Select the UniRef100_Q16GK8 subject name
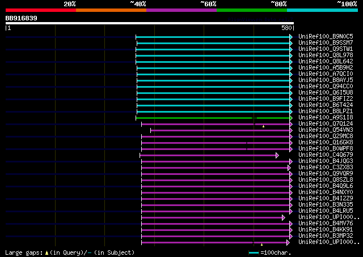 click(326, 143)
